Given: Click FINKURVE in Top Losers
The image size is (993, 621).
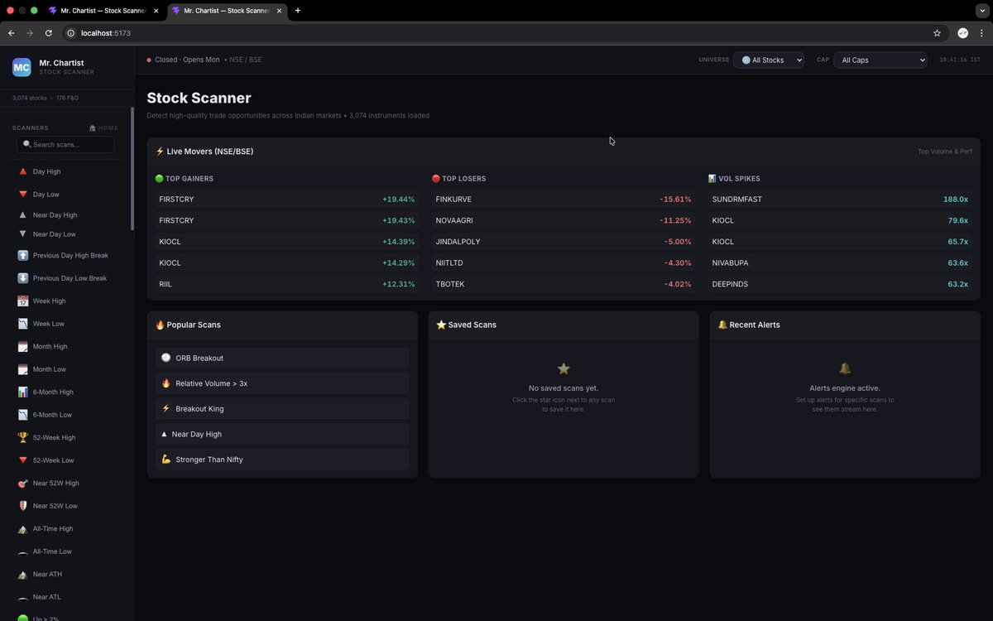Looking at the screenshot, I should coord(564,200).
